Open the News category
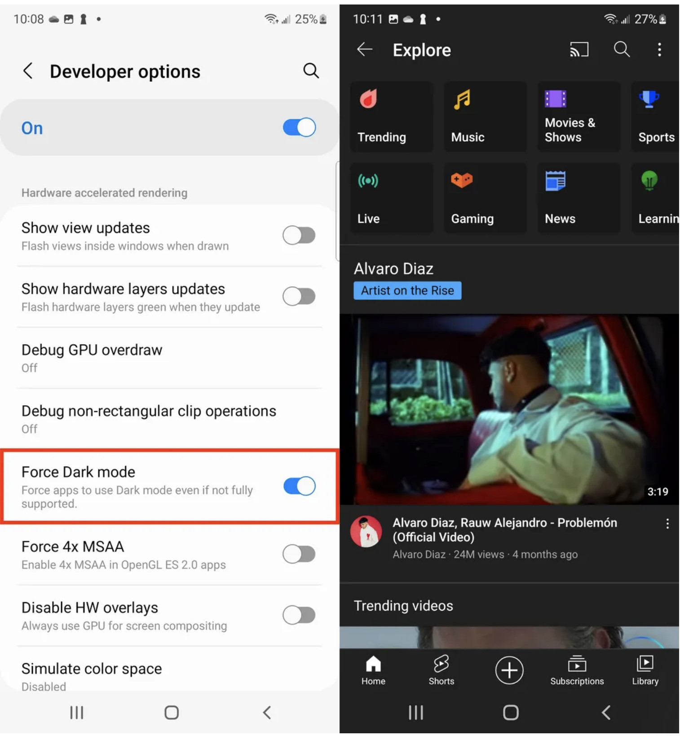The image size is (680, 736). click(x=579, y=198)
